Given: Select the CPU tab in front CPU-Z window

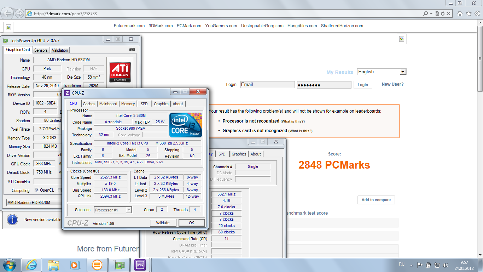Looking at the screenshot, I should (x=73, y=103).
